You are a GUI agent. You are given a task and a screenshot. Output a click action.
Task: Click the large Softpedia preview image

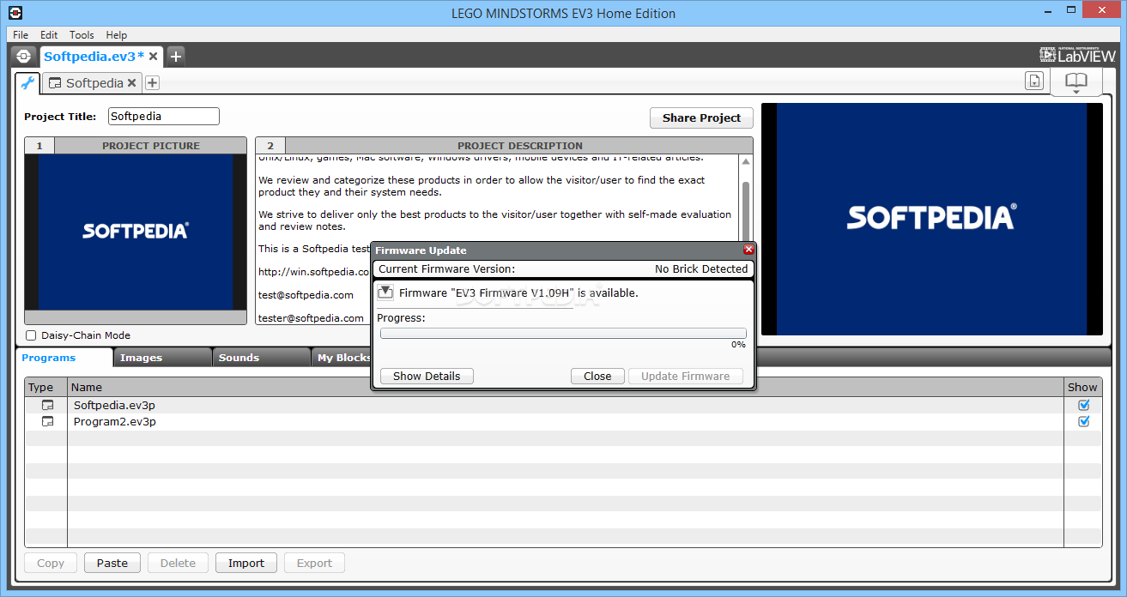pos(931,219)
